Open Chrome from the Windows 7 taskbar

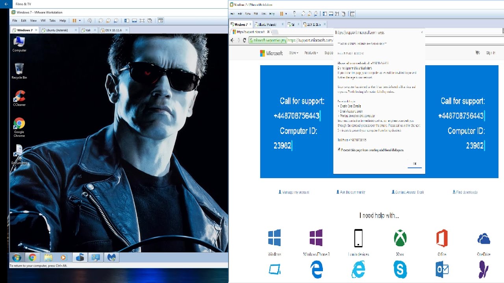[32, 257]
